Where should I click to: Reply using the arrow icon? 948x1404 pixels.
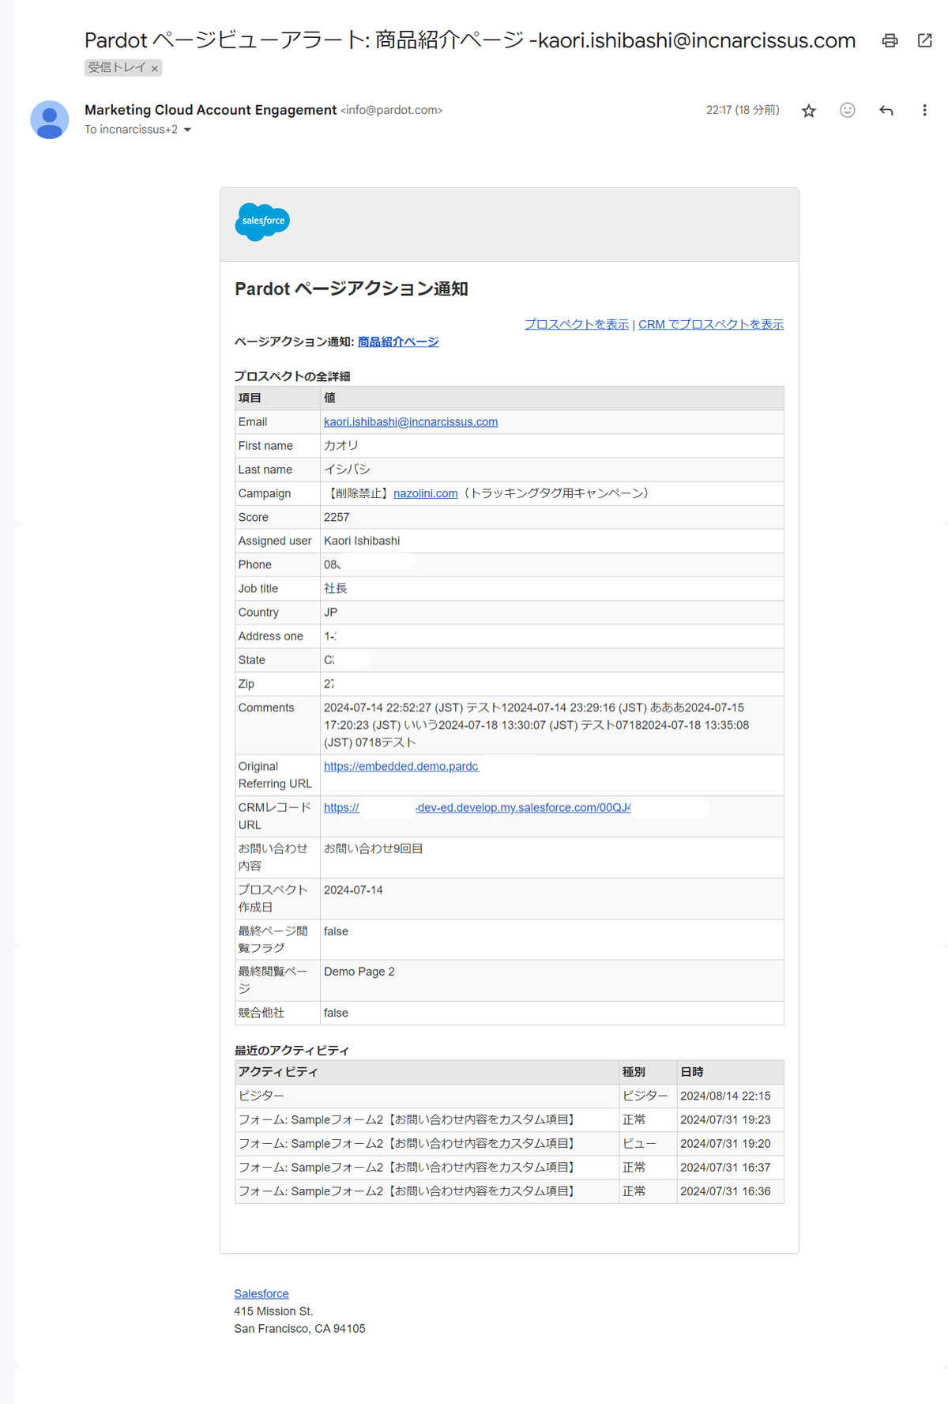click(886, 111)
